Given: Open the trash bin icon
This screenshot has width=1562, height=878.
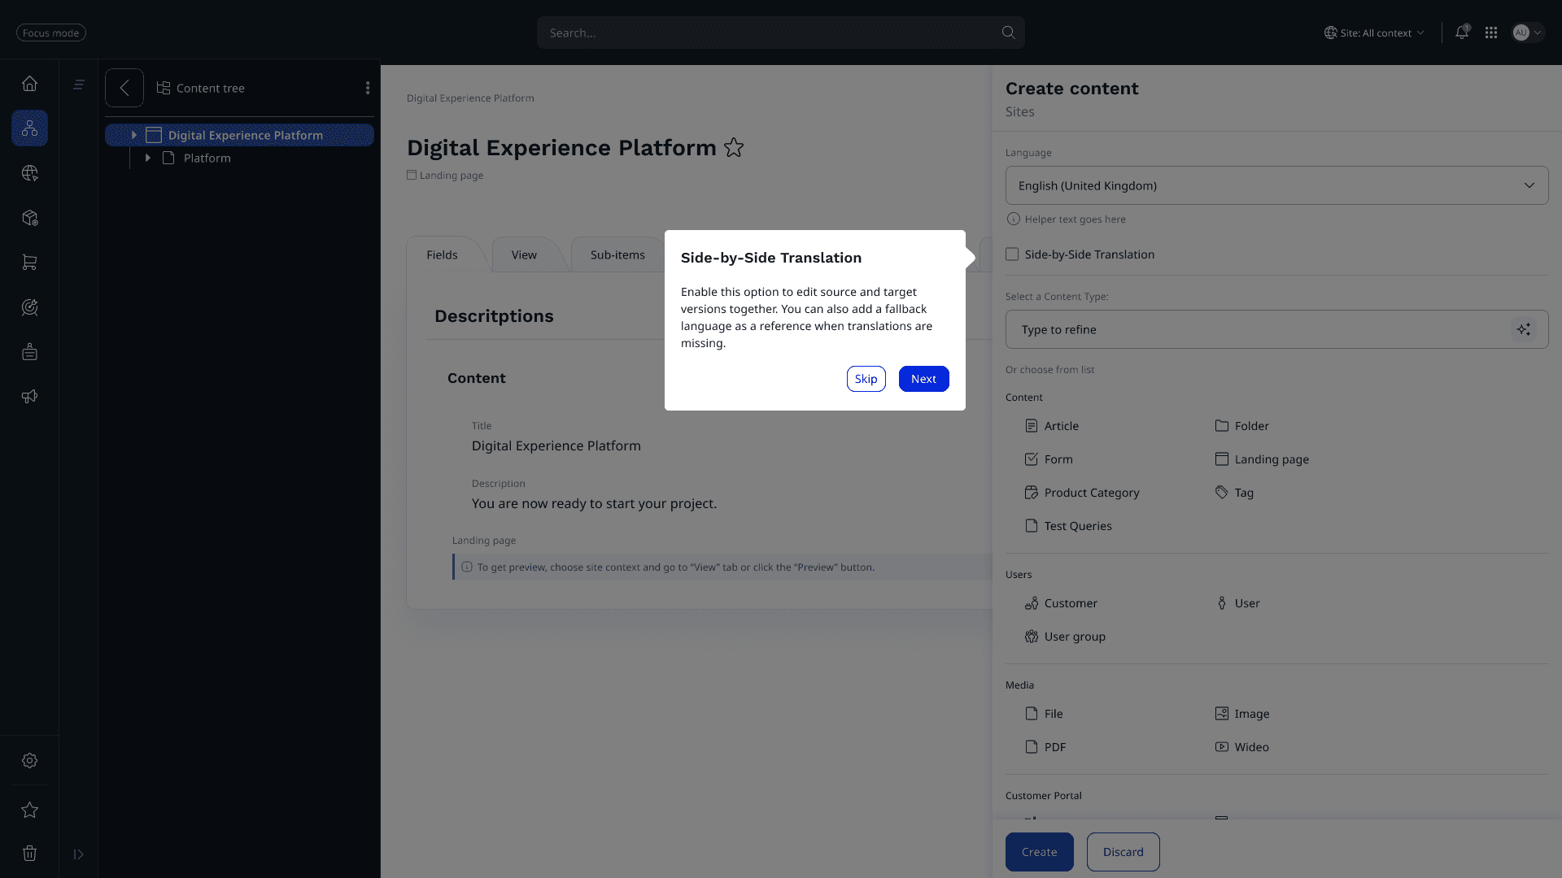Looking at the screenshot, I should coord(29,853).
